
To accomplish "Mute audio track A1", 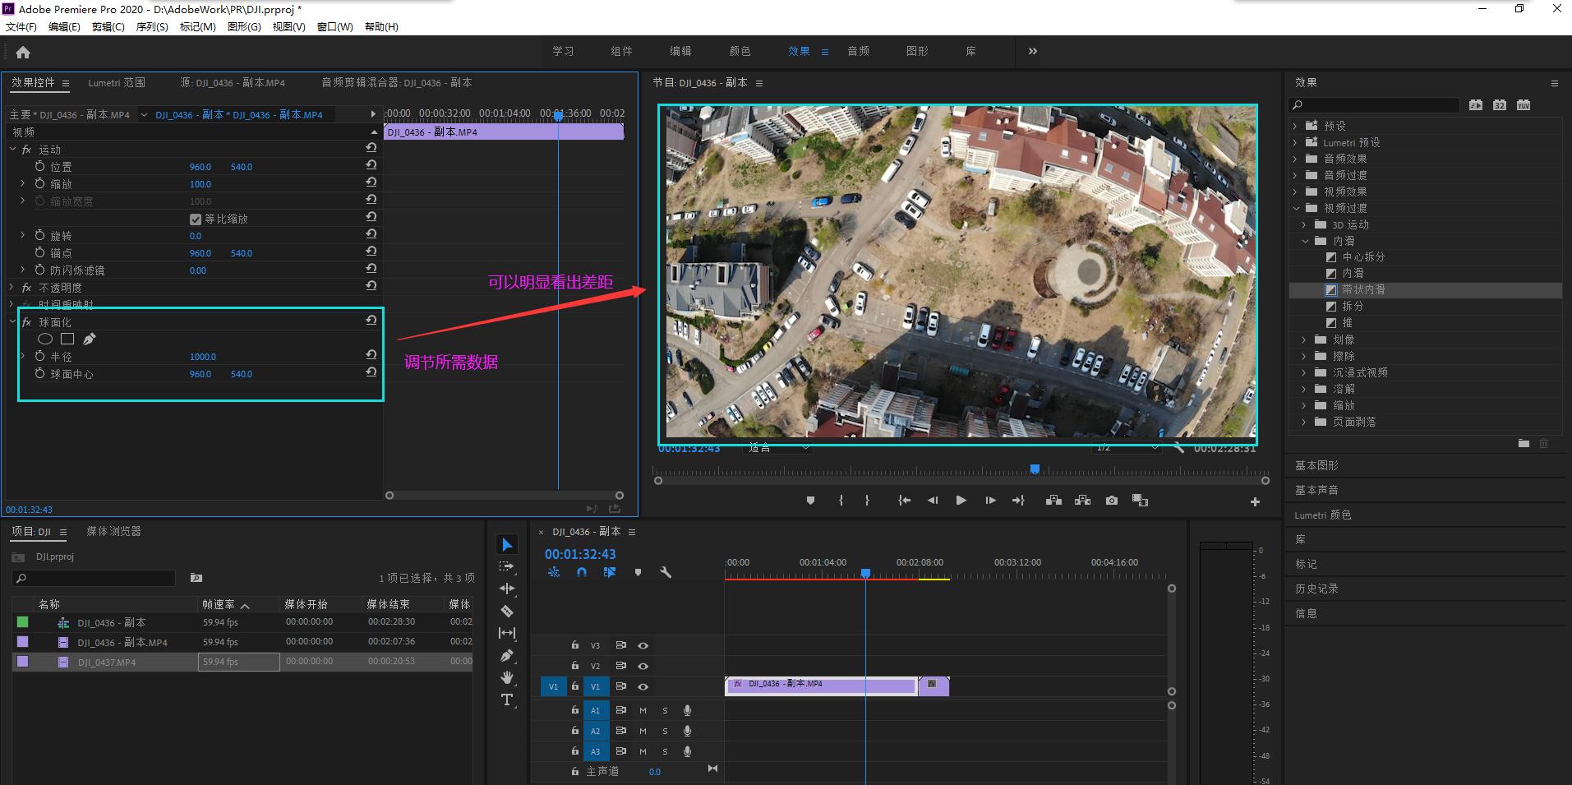I will (643, 710).
